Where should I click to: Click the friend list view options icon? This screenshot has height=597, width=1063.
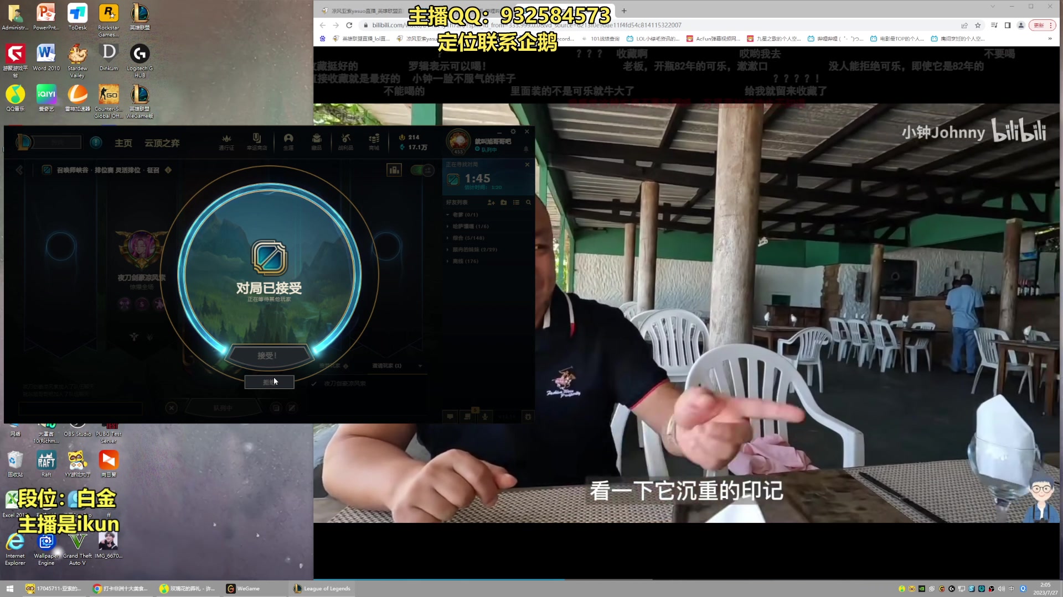516,202
